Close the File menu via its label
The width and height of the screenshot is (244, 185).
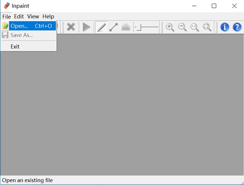coord(6,16)
